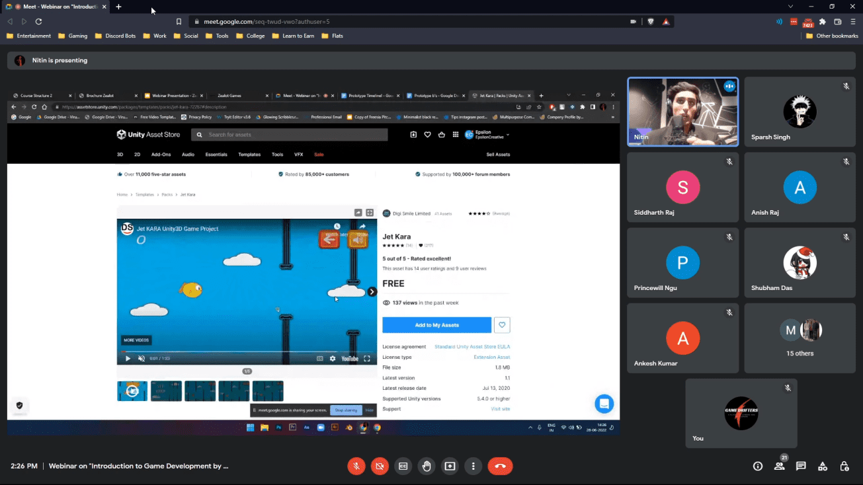The width and height of the screenshot is (863, 485).
Task: Go to next media with right arrow
Action: pyautogui.click(x=372, y=292)
